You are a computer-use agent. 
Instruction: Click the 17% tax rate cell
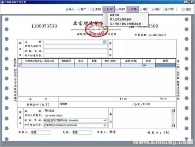click(149, 65)
